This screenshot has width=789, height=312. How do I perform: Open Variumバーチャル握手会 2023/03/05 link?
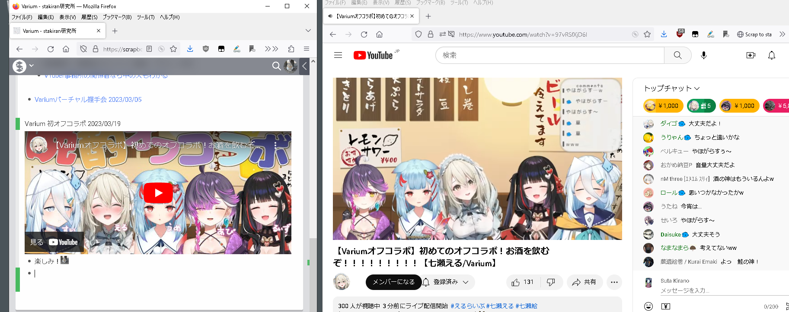[x=88, y=100]
